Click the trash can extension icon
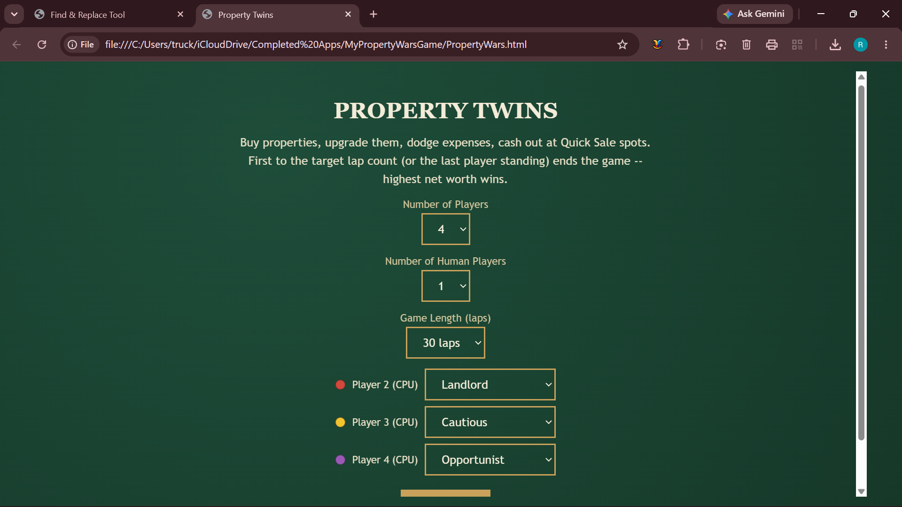The width and height of the screenshot is (902, 507). (x=746, y=45)
